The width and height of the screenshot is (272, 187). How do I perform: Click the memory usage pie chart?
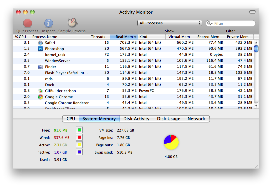pyautogui.click(x=171, y=142)
